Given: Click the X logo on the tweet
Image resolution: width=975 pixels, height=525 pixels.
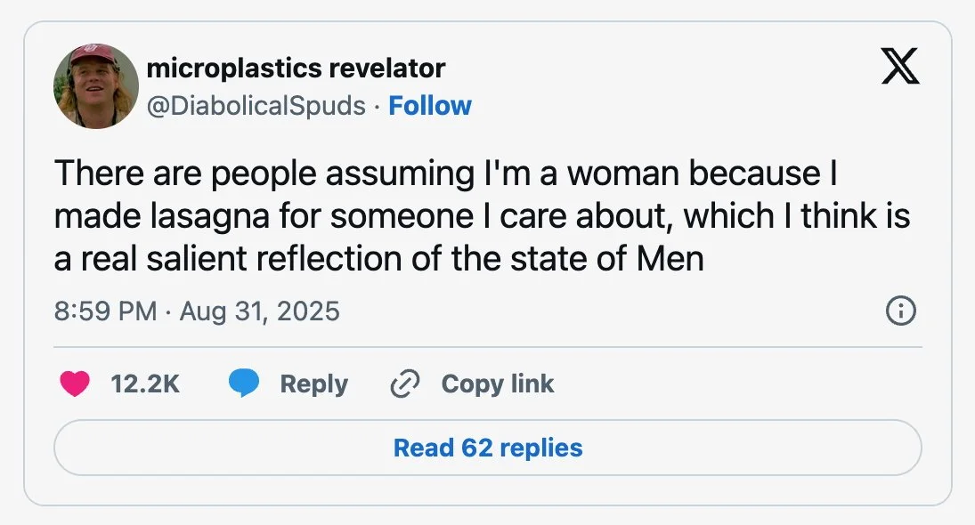Looking at the screenshot, I should tap(900, 67).
